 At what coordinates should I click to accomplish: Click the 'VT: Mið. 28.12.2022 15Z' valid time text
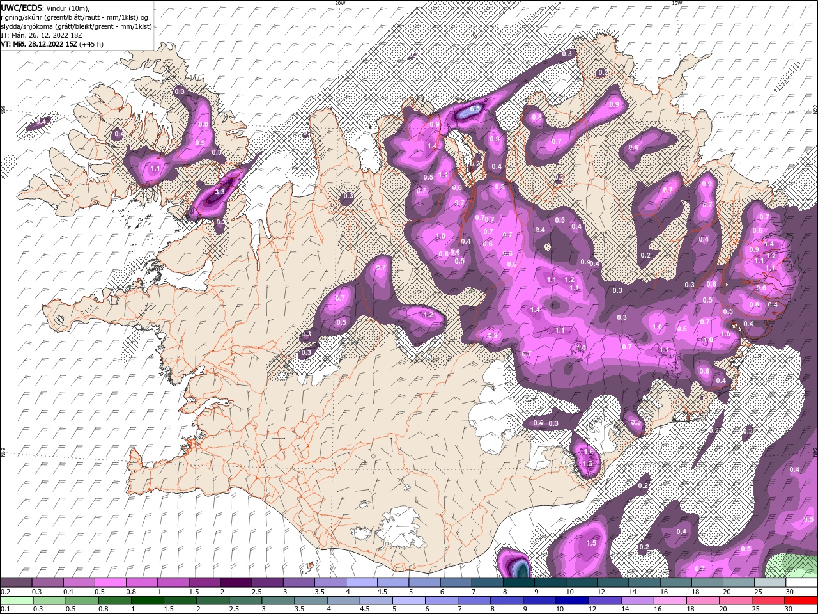(x=40, y=44)
